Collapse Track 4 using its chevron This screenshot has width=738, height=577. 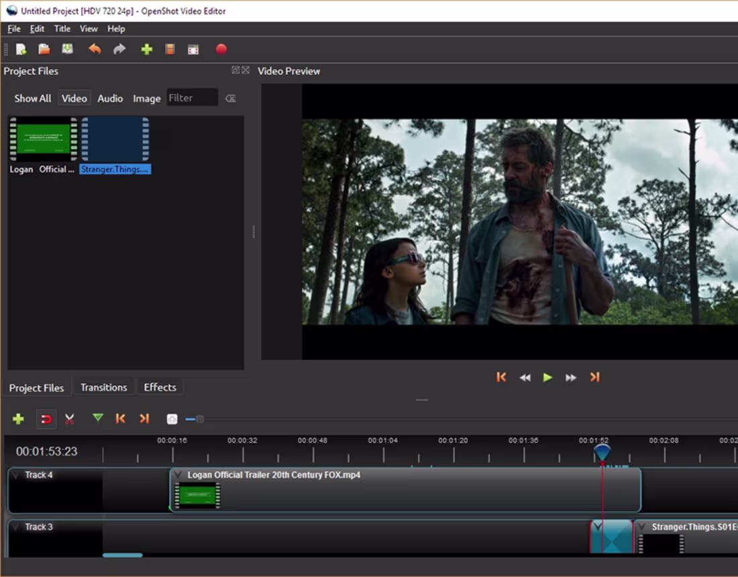coord(15,474)
